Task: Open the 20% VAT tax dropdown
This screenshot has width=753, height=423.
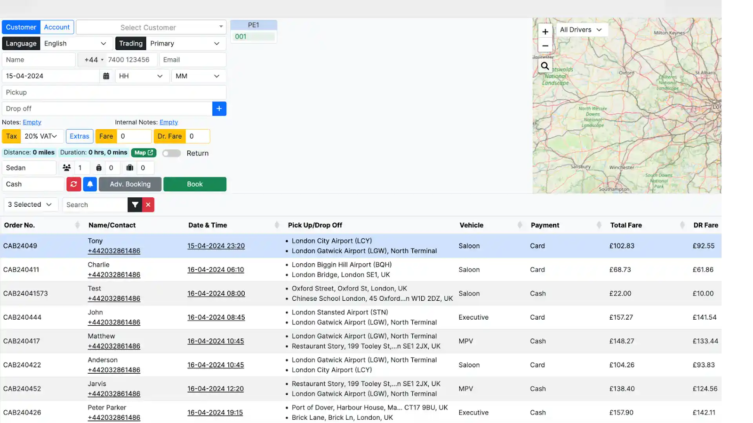Action: tap(42, 136)
